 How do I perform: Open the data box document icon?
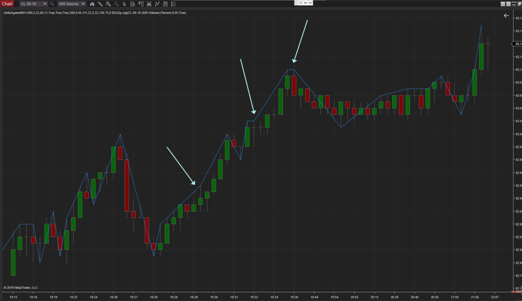coord(133,4)
